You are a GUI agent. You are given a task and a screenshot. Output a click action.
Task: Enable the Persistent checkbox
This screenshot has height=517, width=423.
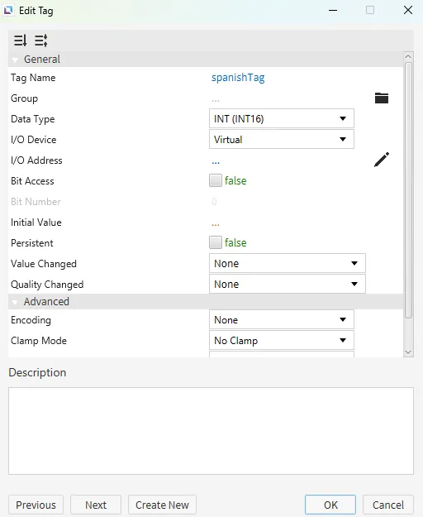(216, 242)
